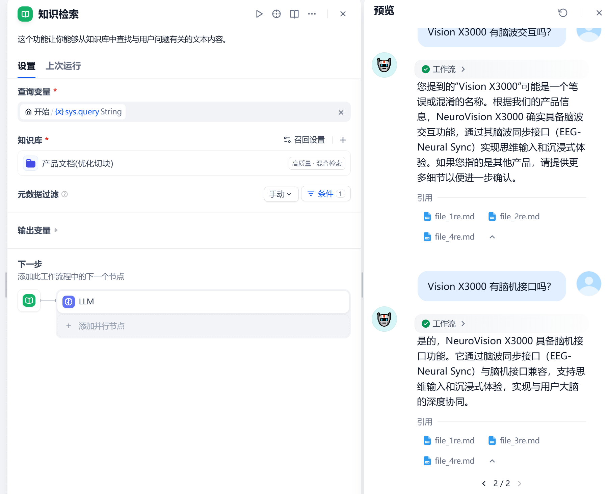Collapse citations under the second answer
Viewport: 609px width, 494px height.
click(x=492, y=461)
